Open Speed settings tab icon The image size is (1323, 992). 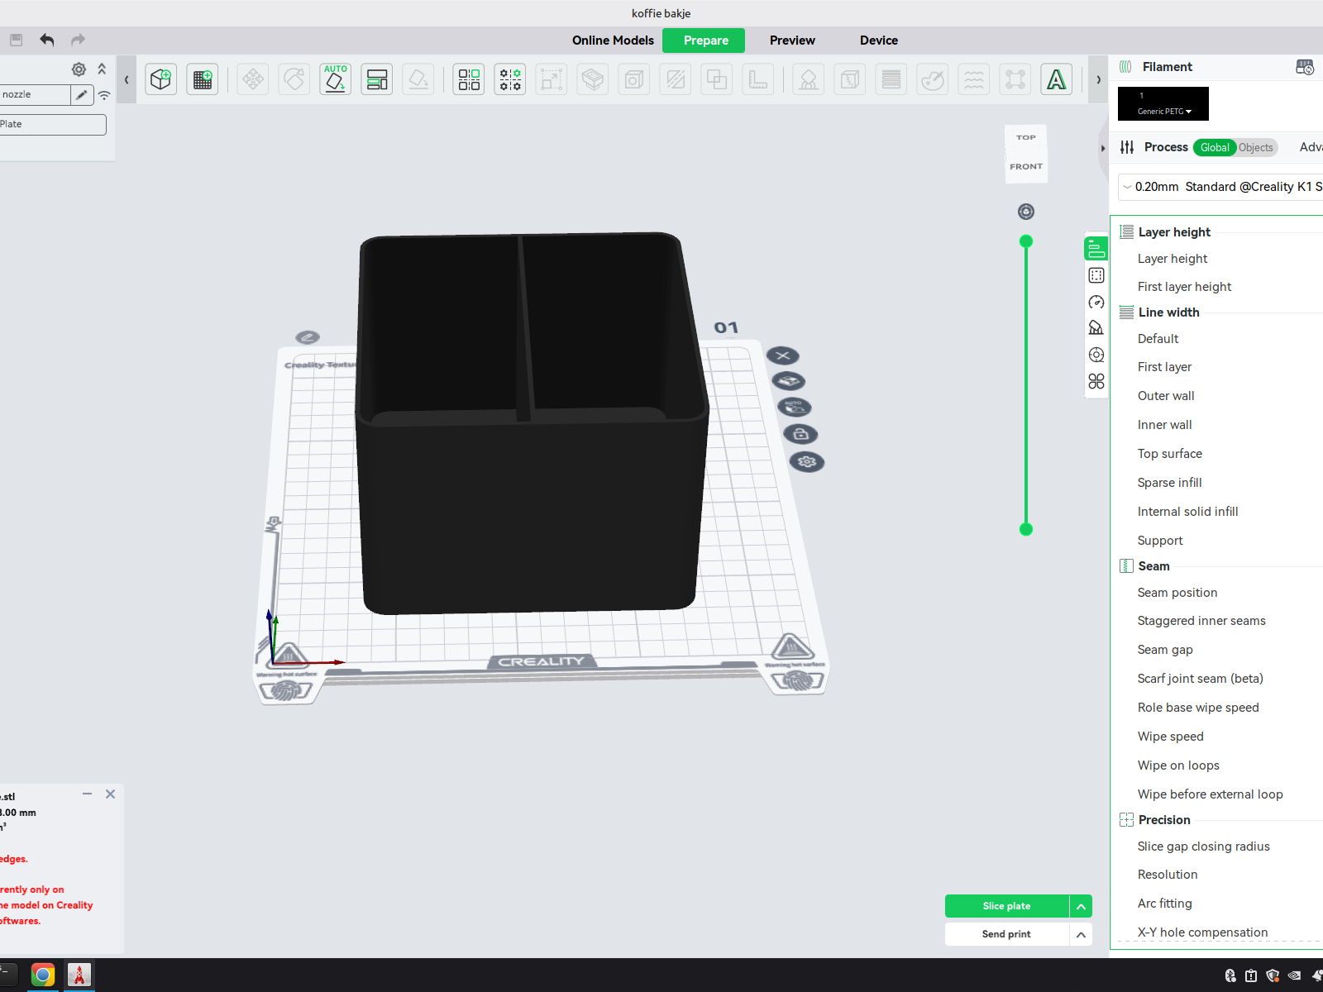coord(1096,302)
